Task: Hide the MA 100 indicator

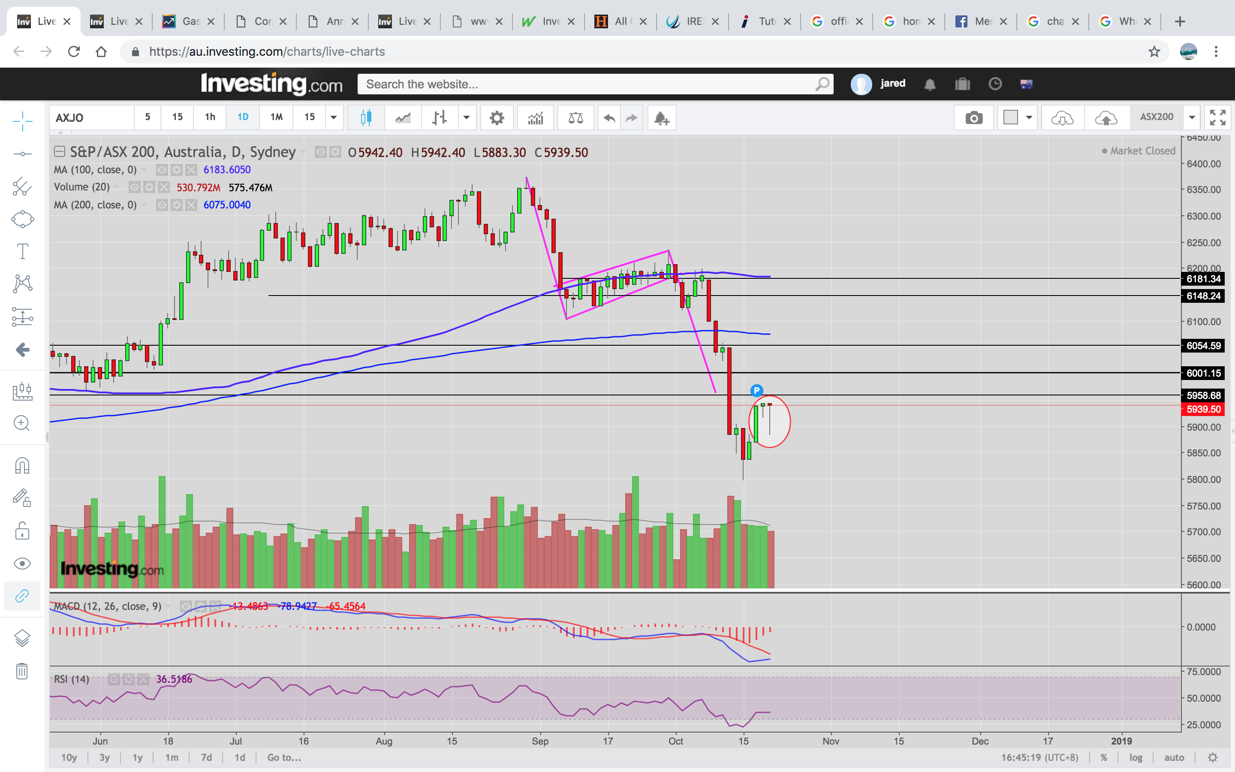Action: pyautogui.click(x=162, y=169)
